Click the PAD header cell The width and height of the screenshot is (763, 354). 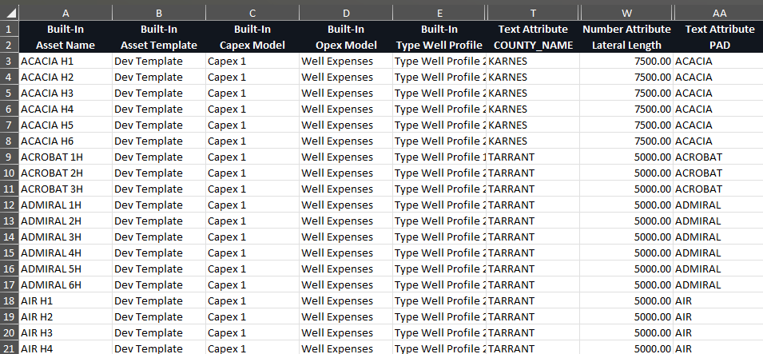[720, 46]
